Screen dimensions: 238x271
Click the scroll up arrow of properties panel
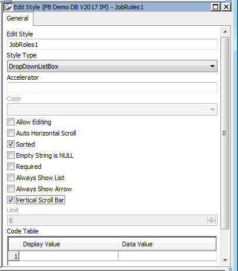[225, 32]
